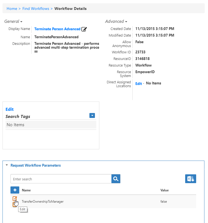Sort by the Value column header
Screen dimensions: 208x223
pyautogui.click(x=165, y=190)
